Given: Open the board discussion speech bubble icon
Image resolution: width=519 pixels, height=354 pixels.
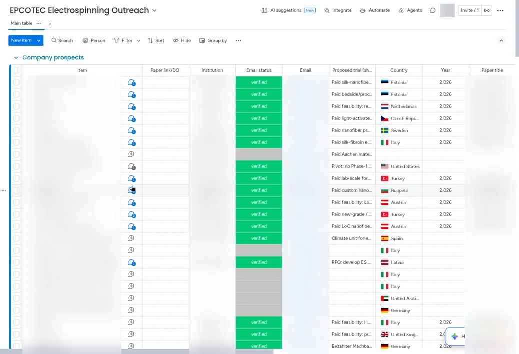Looking at the screenshot, I should (x=432, y=11).
